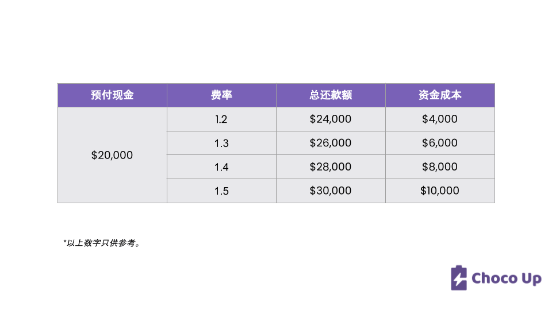Click the 以上数字只供参考 footnote text
The height and width of the screenshot is (310, 552).
pos(102,243)
